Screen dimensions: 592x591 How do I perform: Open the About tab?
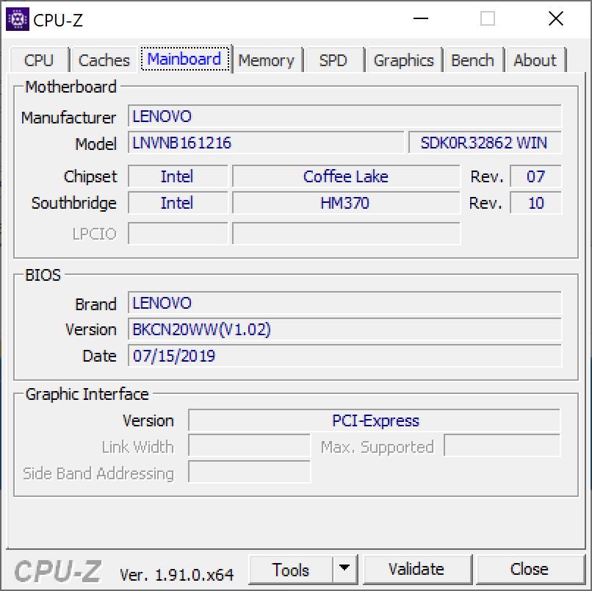(535, 60)
